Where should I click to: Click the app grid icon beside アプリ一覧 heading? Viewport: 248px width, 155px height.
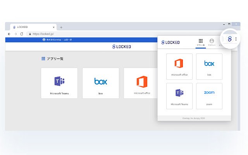[x=43, y=59]
